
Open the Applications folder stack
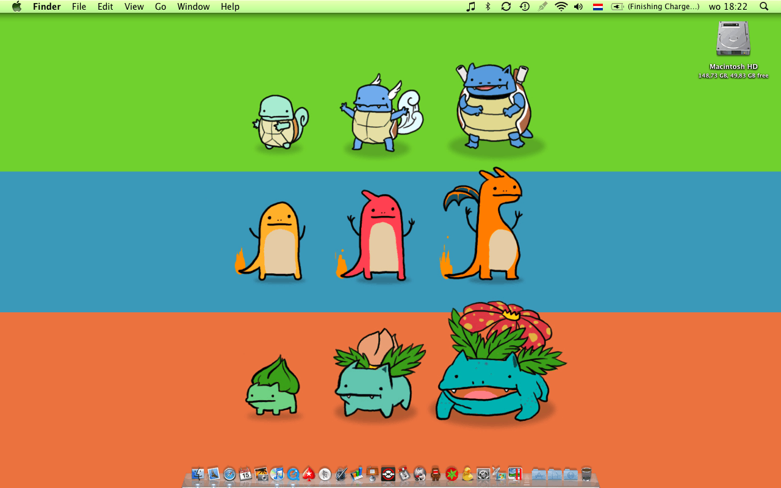coord(539,473)
